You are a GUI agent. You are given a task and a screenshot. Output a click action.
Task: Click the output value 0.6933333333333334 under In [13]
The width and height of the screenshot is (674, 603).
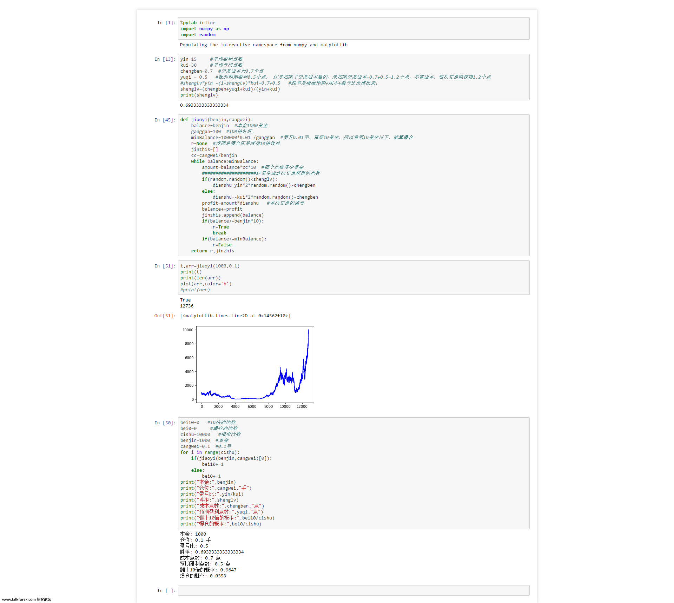[204, 105]
